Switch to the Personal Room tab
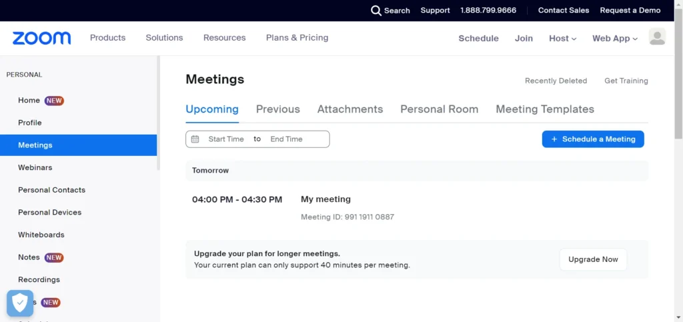Viewport: 683px width, 322px height. click(x=439, y=109)
